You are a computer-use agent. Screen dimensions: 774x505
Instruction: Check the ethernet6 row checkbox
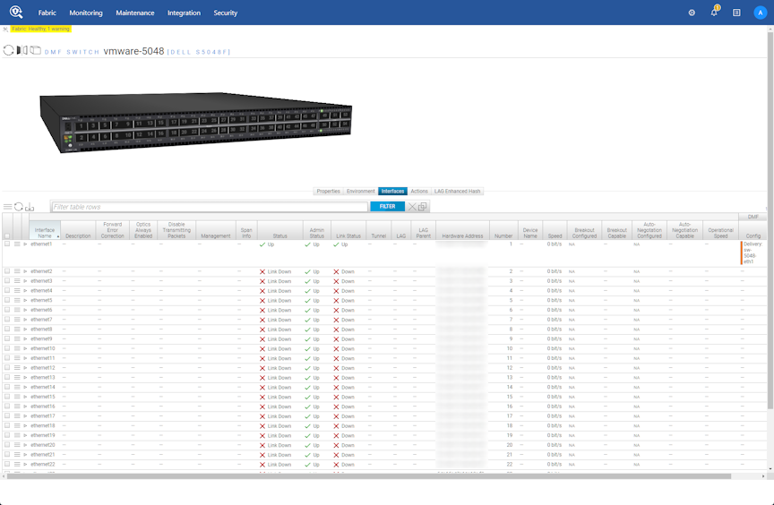pyautogui.click(x=7, y=310)
